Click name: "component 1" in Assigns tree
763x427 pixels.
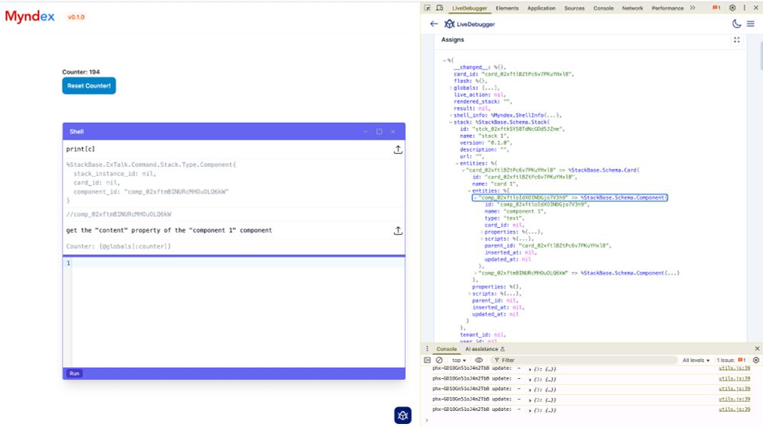515,211
